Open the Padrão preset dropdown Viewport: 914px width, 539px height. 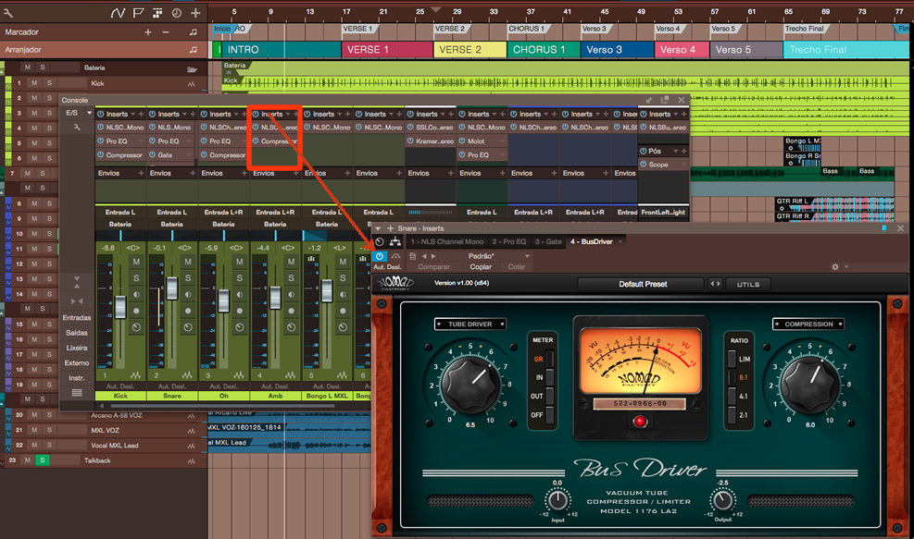click(x=527, y=256)
